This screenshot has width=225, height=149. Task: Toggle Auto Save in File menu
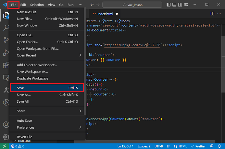pos(47,121)
